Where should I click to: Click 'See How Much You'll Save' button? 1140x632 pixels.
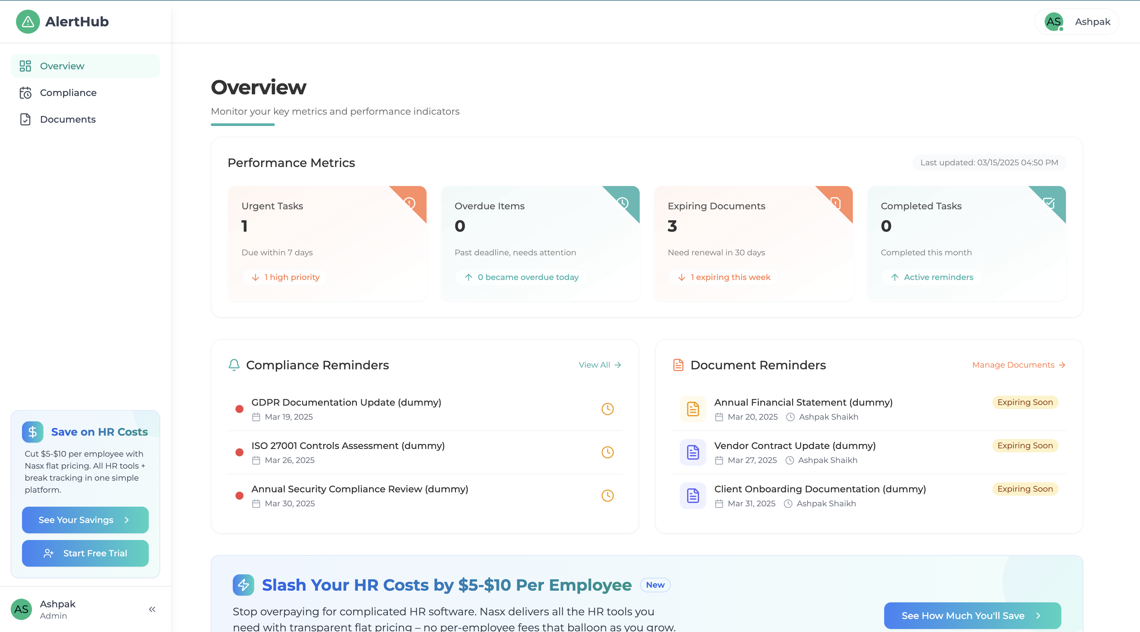point(972,616)
